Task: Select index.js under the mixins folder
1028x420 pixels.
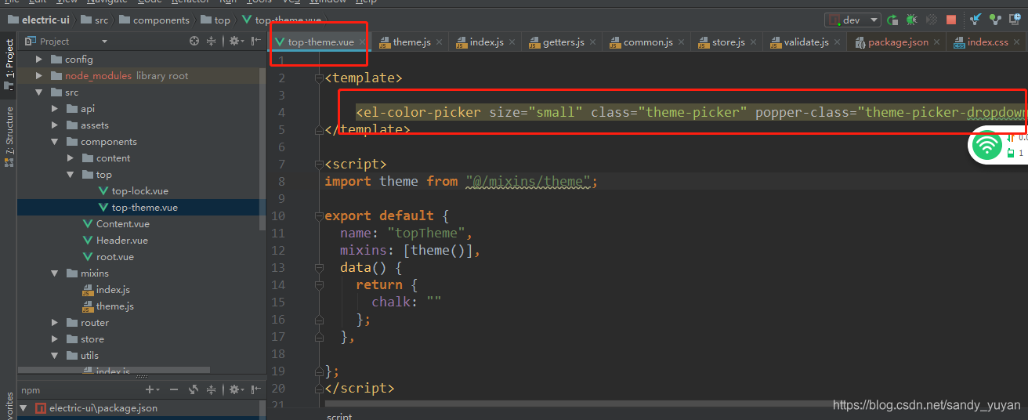Action: point(113,290)
